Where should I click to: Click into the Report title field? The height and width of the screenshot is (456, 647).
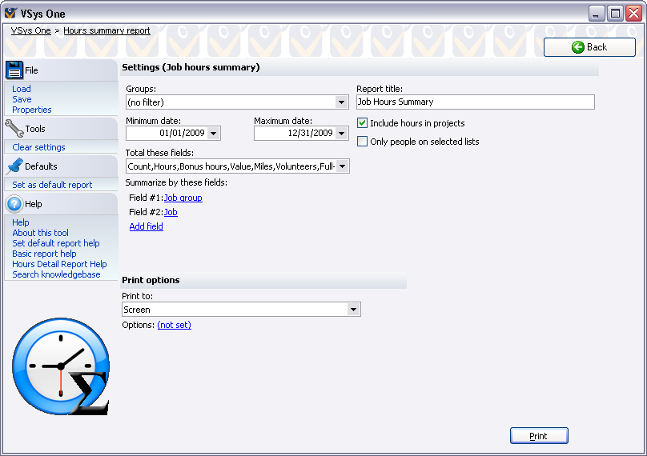click(476, 102)
